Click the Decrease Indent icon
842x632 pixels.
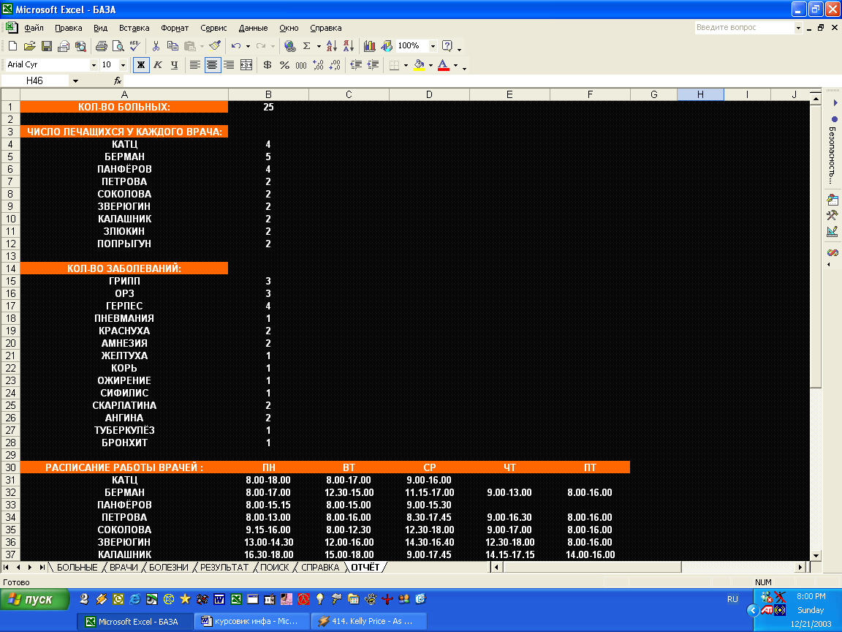[x=356, y=65]
